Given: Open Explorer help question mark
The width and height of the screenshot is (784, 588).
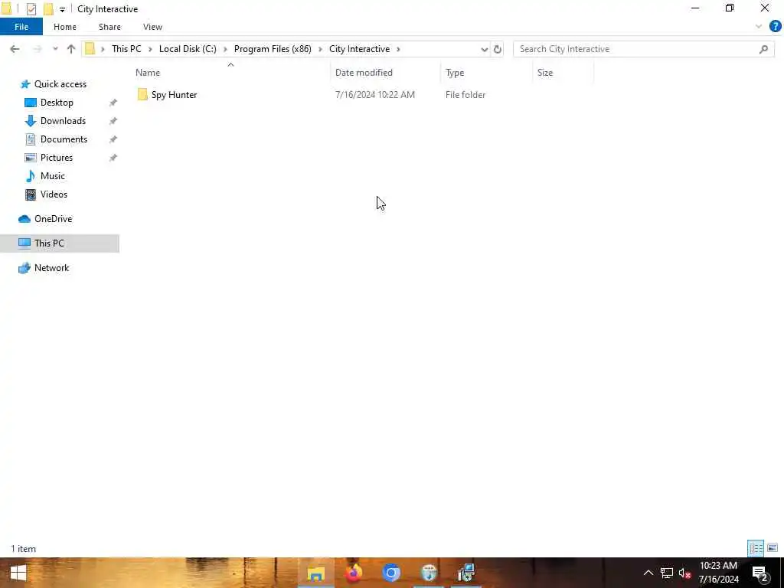Looking at the screenshot, I should [775, 27].
